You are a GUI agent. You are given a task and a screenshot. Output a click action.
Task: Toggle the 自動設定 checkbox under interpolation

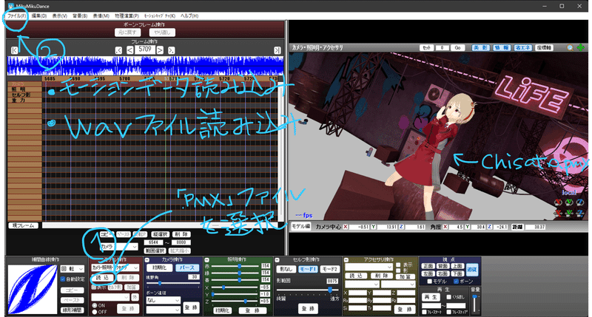click(x=63, y=279)
